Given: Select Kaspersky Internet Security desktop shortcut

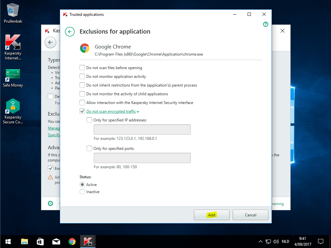Looking at the screenshot, I should [13, 47].
